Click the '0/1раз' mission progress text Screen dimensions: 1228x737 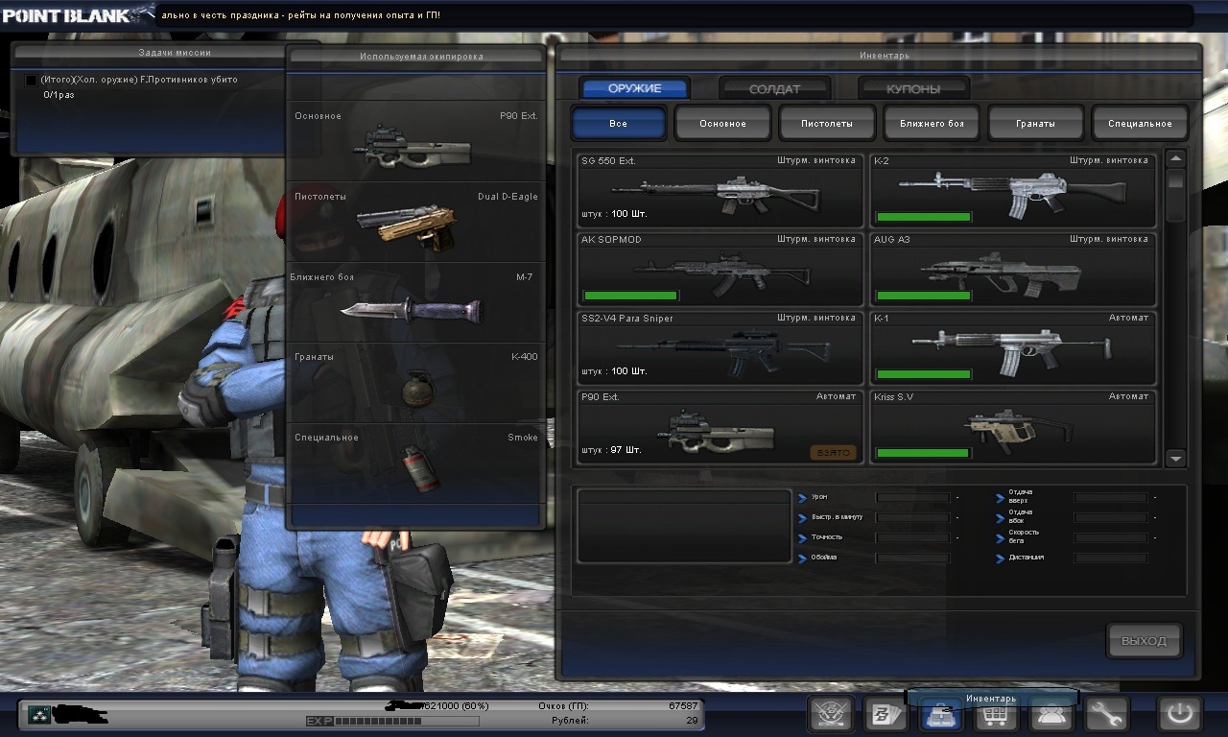(59, 95)
